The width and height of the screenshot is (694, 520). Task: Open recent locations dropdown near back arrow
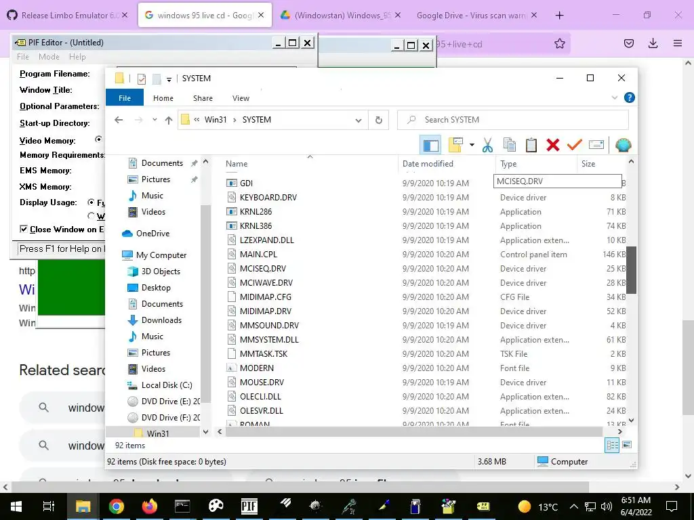click(155, 119)
